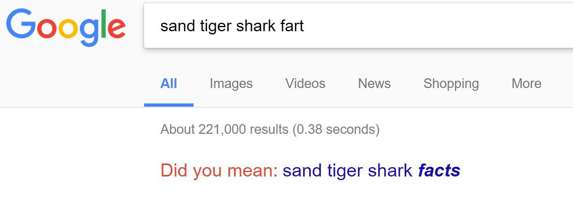Open the Videos results tab

coord(305,84)
